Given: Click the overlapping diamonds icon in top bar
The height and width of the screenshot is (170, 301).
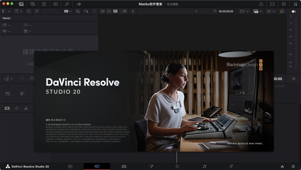Looking at the screenshot, I should click(x=79, y=4).
